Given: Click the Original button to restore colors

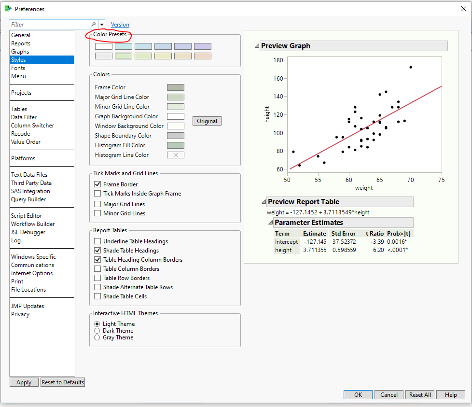Looking at the screenshot, I should (x=207, y=121).
